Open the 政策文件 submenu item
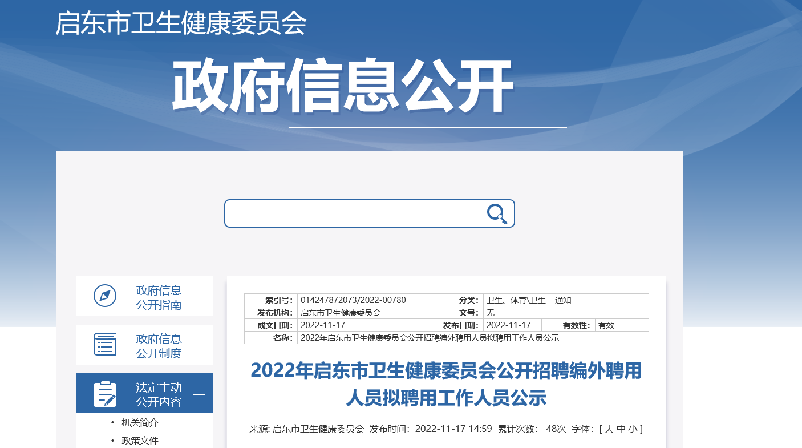This screenshot has width=802, height=448. 140,441
